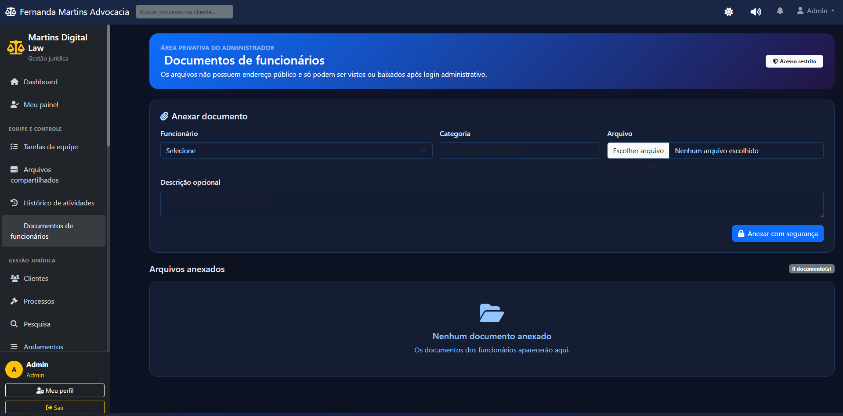Click the sidebar vertical scrollbar
This screenshot has width=843, height=416.
(109, 86)
